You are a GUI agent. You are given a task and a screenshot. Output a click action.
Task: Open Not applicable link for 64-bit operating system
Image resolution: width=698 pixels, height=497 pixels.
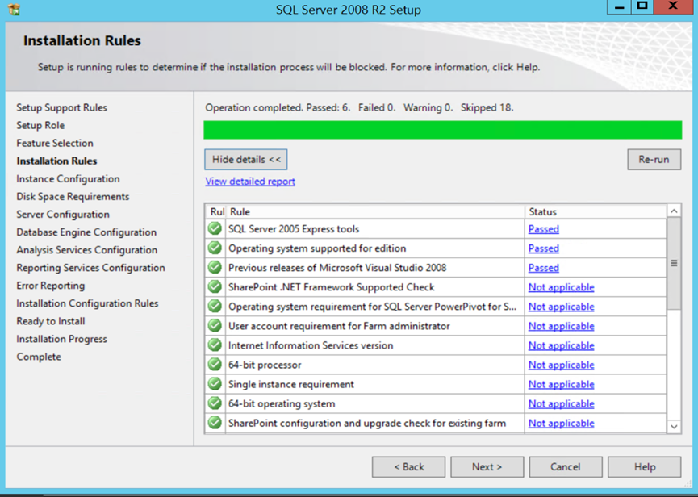pos(561,403)
